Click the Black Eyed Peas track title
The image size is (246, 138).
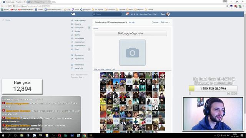click(x=149, y=14)
